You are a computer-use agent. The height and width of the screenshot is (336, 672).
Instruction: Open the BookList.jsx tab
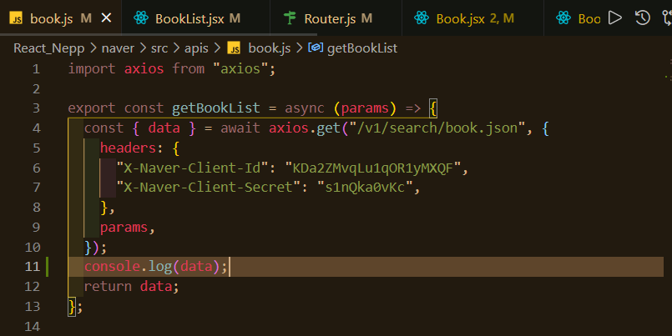[196, 18]
